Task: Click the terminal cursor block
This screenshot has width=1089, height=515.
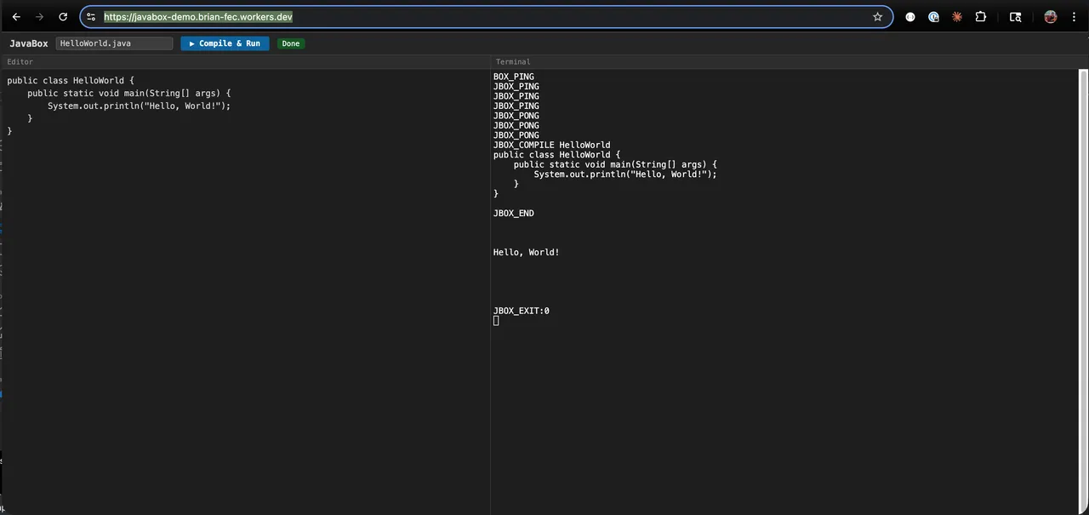Action: 496,321
